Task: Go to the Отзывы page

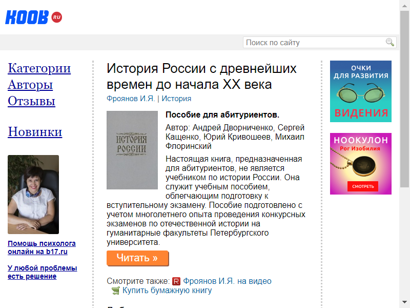Action: point(31,101)
